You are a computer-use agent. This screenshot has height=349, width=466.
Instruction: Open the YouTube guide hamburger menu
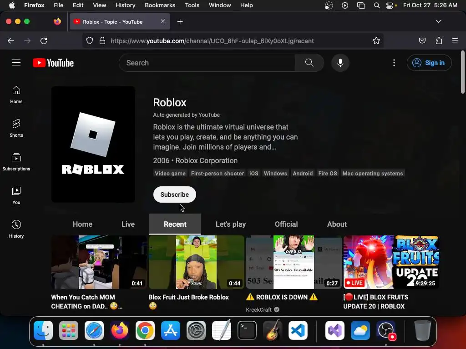click(x=16, y=63)
